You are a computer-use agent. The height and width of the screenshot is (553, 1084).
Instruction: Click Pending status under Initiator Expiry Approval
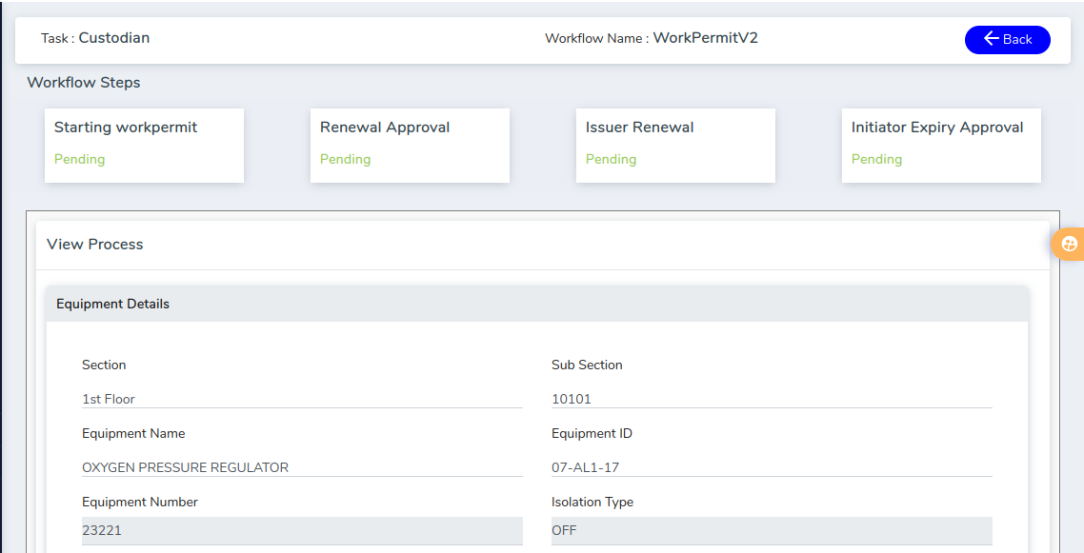point(876,159)
